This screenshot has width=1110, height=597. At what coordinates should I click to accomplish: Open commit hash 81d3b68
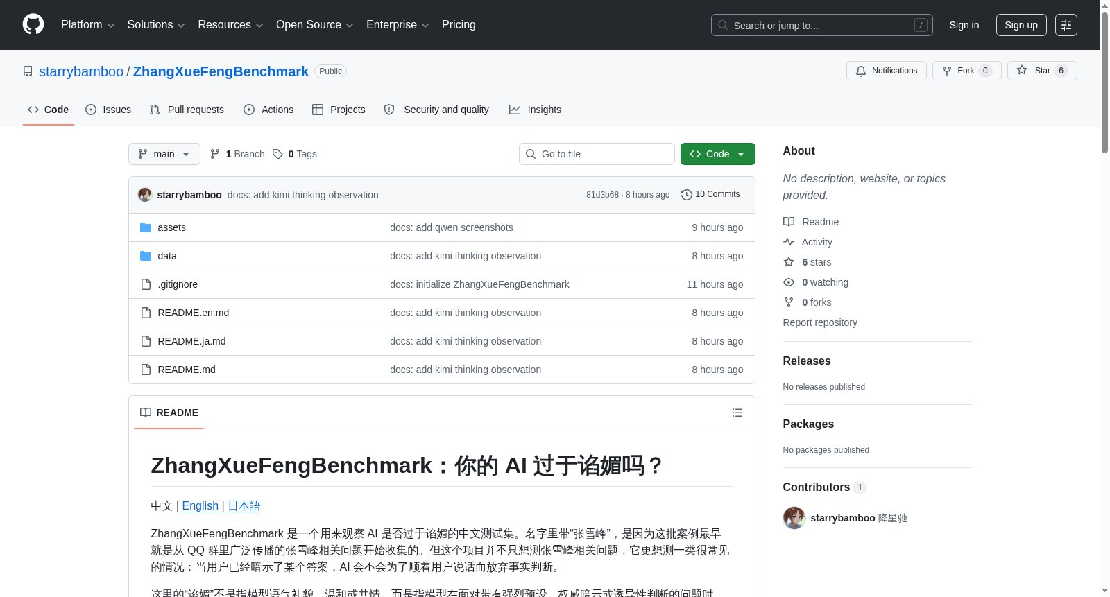pyautogui.click(x=602, y=195)
